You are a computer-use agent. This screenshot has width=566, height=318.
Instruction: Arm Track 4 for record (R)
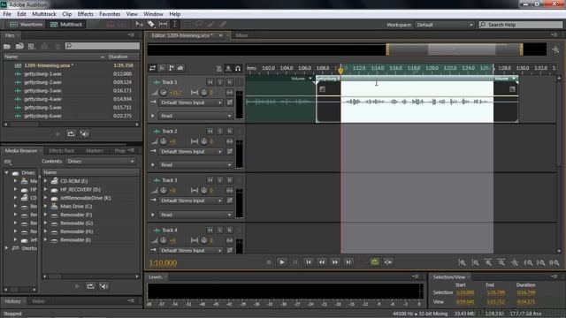(230, 230)
